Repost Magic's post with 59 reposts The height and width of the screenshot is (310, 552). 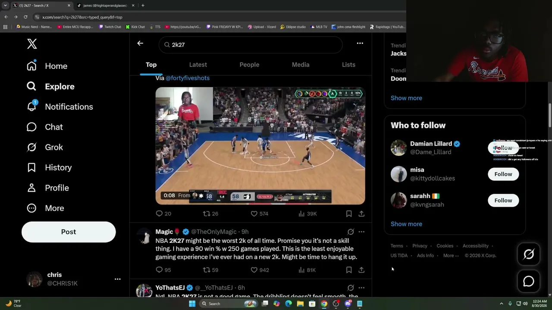[211, 270]
